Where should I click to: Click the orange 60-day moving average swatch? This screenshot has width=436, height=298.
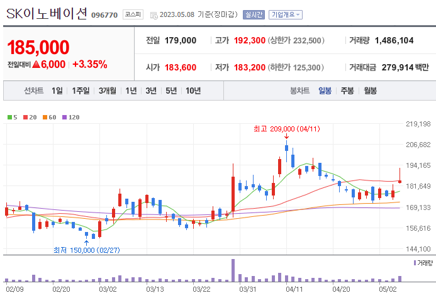[x=45, y=118]
